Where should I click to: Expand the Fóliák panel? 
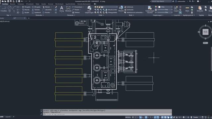[x=101, y=15]
